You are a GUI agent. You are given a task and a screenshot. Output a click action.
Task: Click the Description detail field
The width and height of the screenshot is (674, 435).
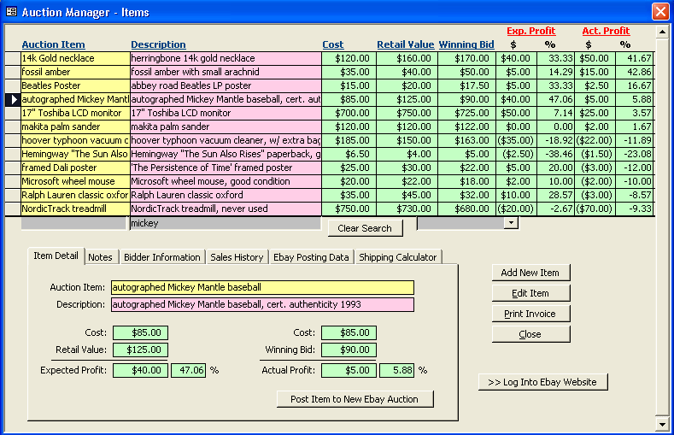tap(262, 304)
